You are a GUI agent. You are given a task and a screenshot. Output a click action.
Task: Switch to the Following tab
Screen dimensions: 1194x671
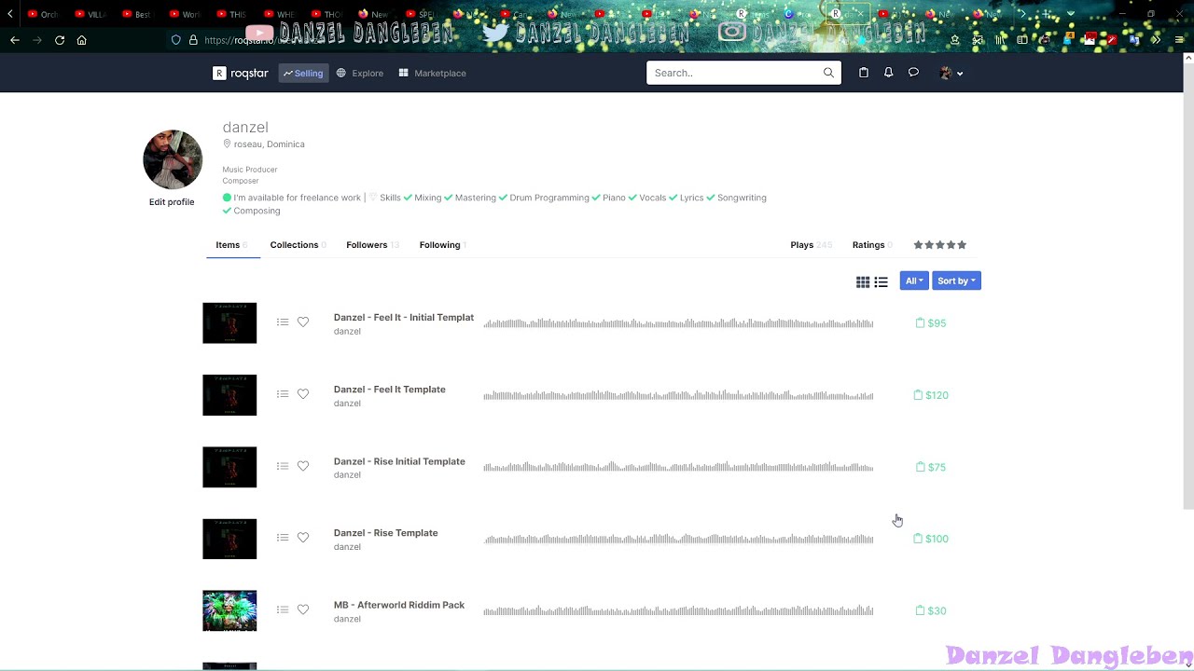click(x=442, y=245)
